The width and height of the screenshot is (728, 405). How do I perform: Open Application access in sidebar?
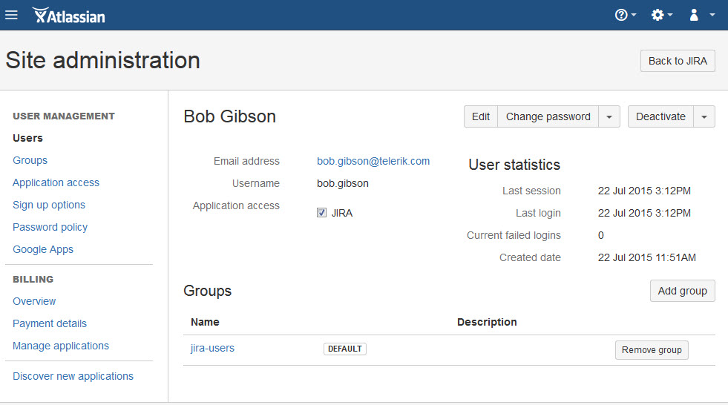point(56,182)
